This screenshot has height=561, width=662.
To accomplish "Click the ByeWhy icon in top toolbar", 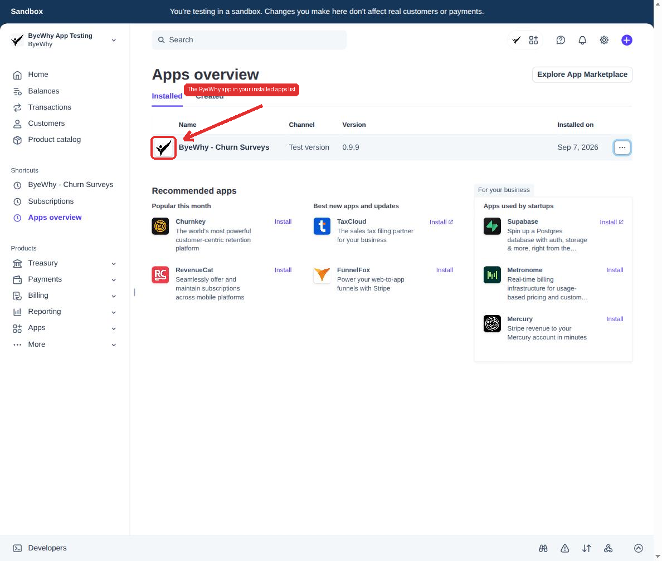I will click(517, 40).
